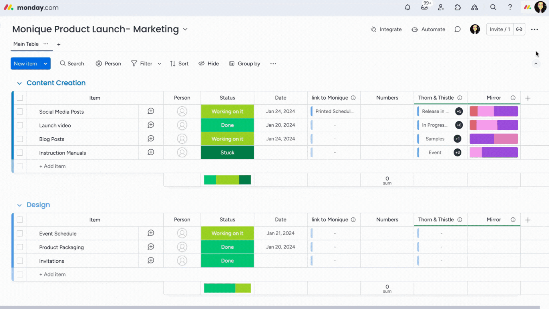Check the Launch video row

(x=20, y=125)
